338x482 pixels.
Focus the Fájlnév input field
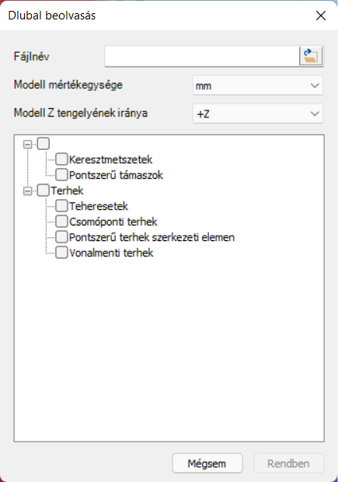202,56
